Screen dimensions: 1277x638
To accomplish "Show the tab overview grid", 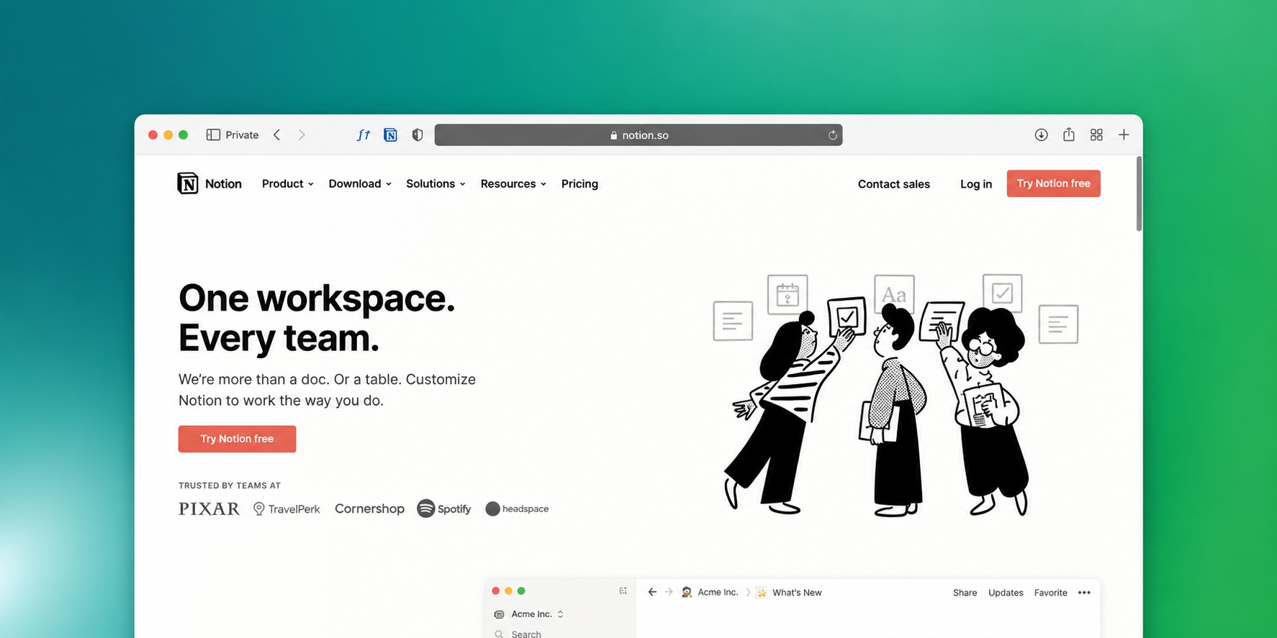I will tap(1096, 135).
